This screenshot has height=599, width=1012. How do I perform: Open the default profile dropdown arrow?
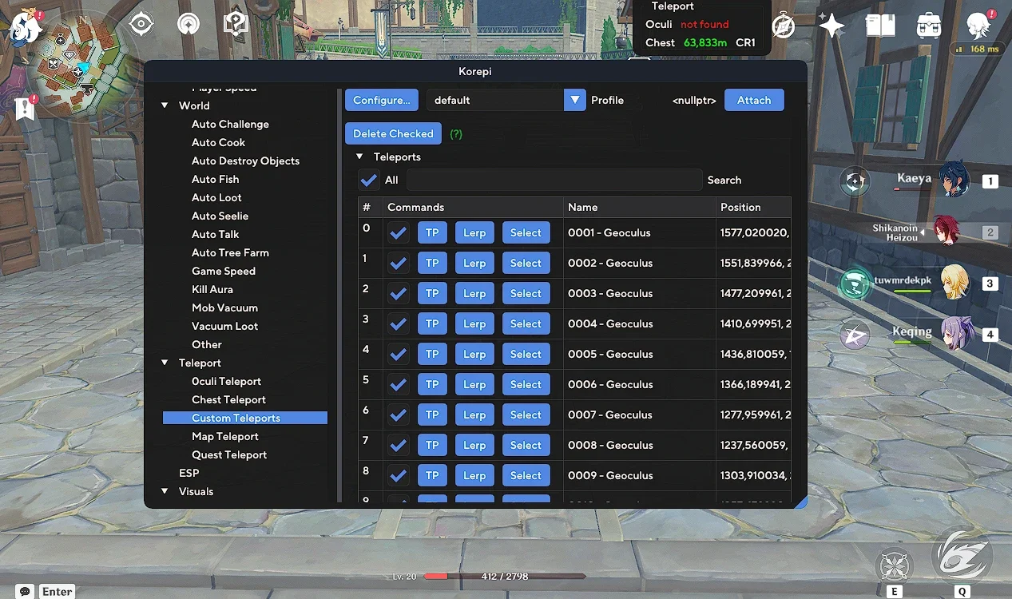coord(574,100)
